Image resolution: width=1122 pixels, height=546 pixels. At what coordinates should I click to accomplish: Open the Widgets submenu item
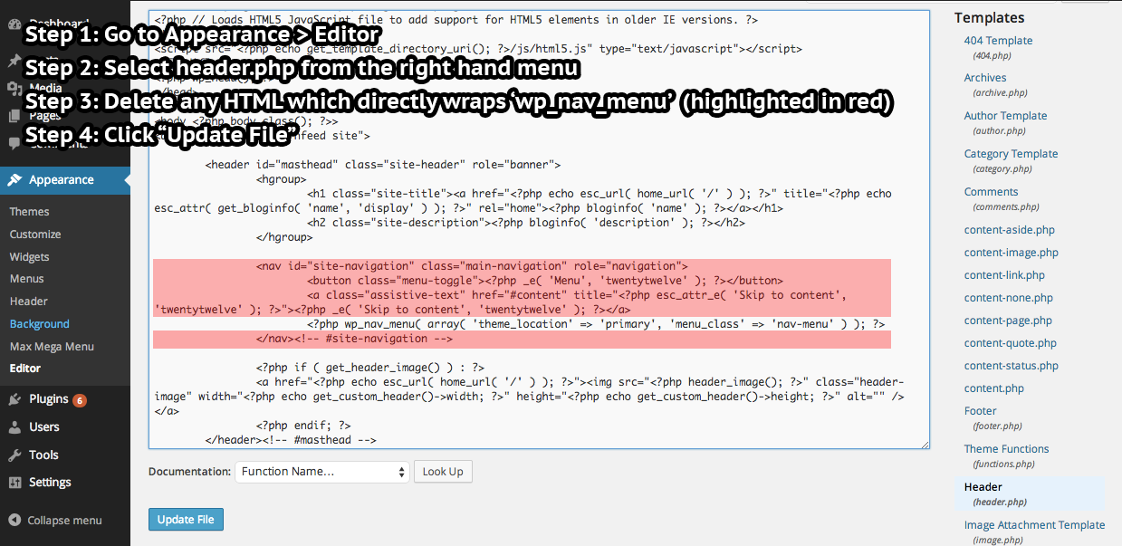coord(30,257)
